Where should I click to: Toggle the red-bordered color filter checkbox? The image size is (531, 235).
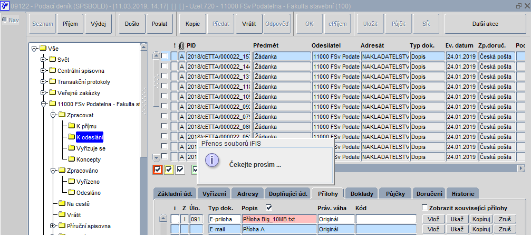[157, 169]
